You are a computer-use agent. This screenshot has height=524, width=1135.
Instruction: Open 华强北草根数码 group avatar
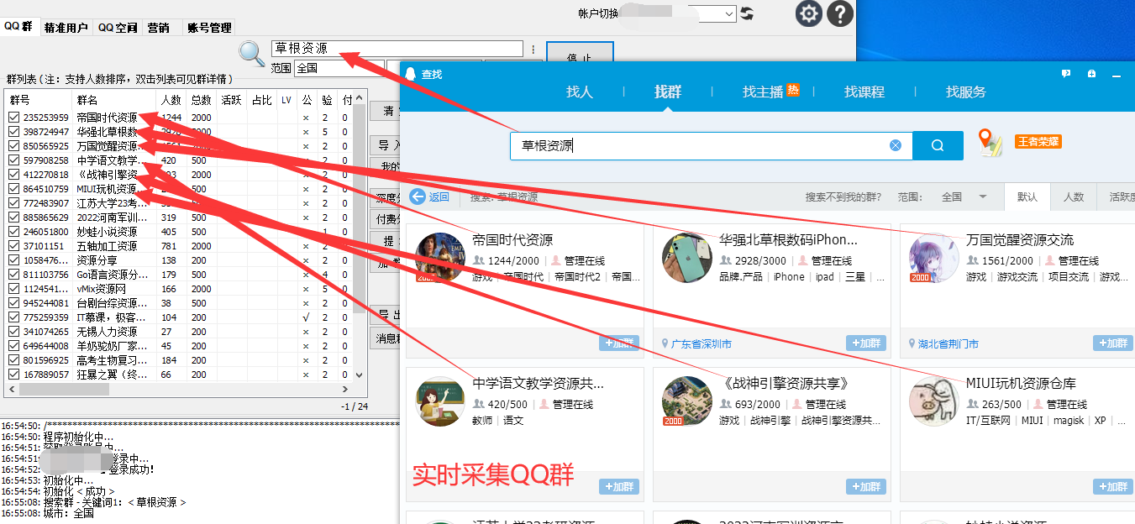pyautogui.click(x=686, y=257)
